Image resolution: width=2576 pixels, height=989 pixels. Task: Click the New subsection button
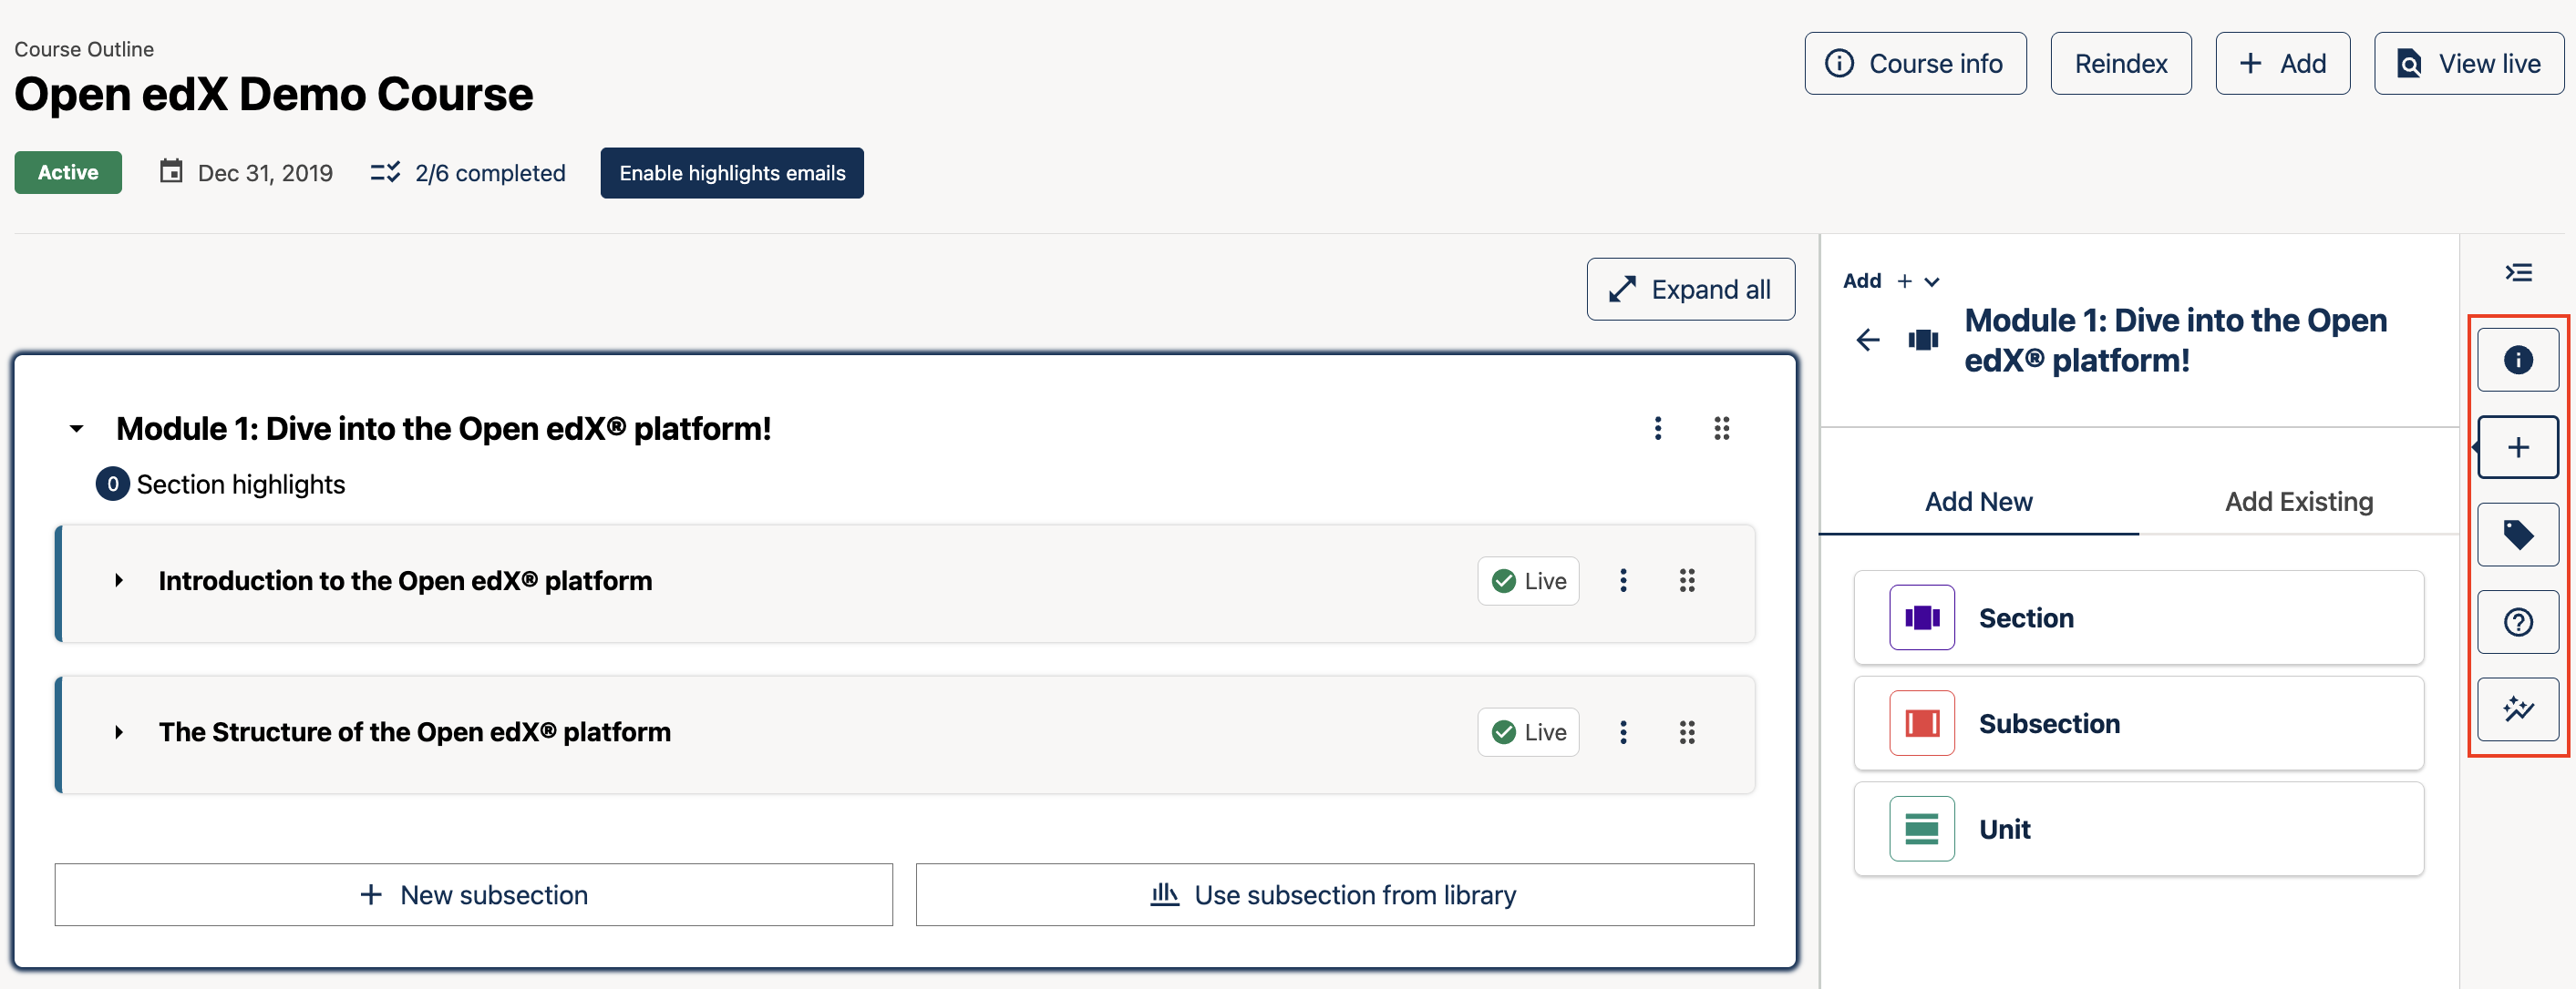tap(474, 895)
